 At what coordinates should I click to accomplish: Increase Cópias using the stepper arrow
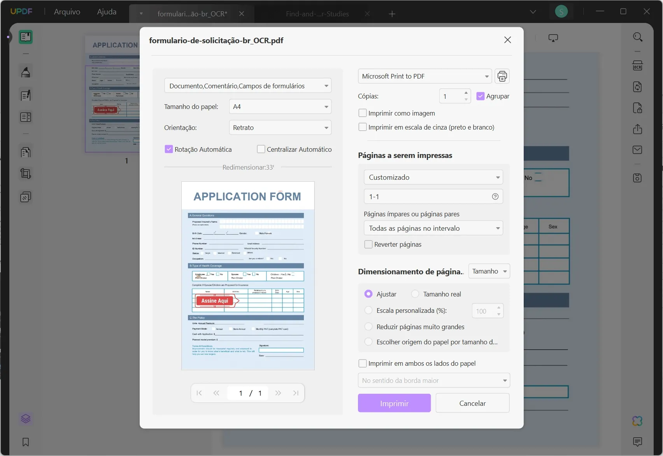467,93
